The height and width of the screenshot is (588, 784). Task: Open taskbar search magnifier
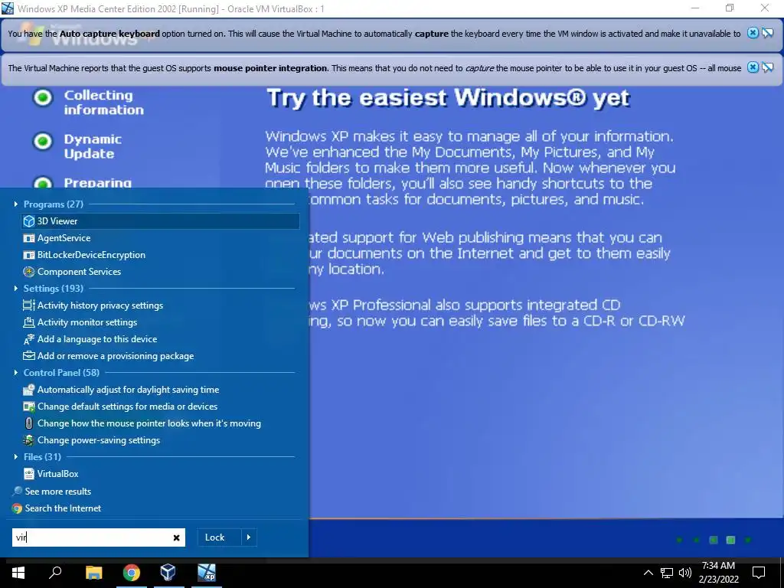click(55, 573)
